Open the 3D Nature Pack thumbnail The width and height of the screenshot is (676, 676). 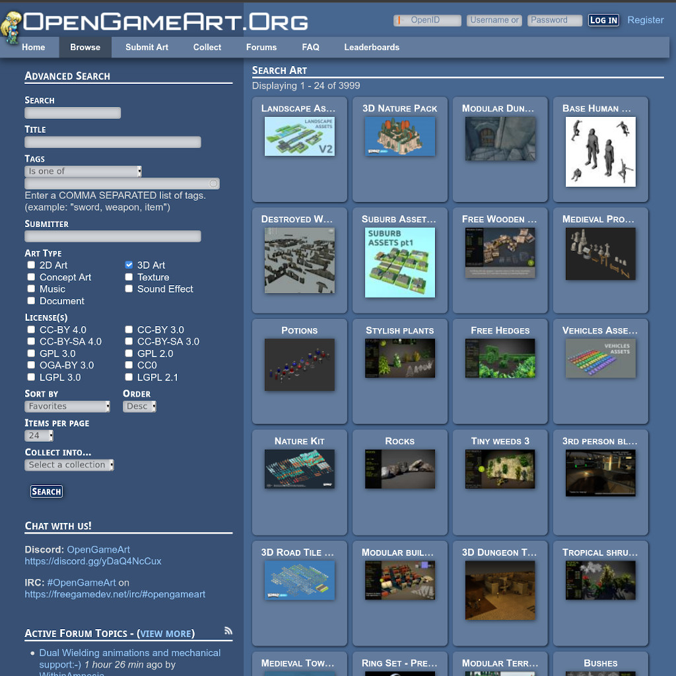pyautogui.click(x=399, y=137)
